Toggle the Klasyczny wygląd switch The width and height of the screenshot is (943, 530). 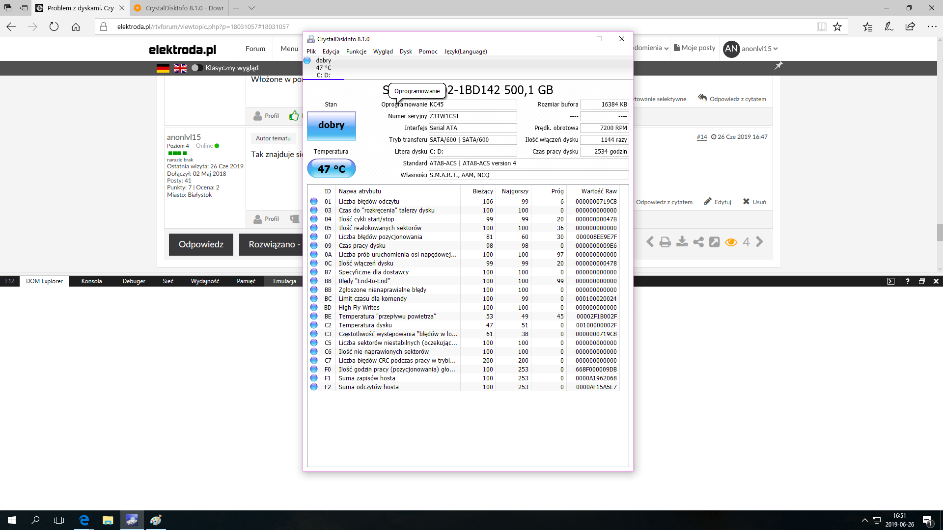coord(196,68)
